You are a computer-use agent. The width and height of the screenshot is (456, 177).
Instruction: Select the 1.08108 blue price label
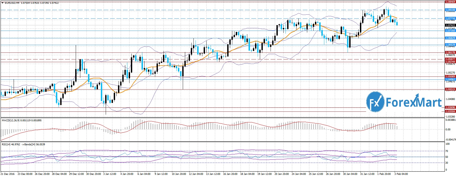(450, 10)
